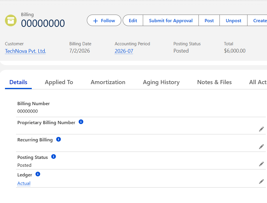Click the Billing Date label
Screen dimensions: 267x203
coord(80,44)
